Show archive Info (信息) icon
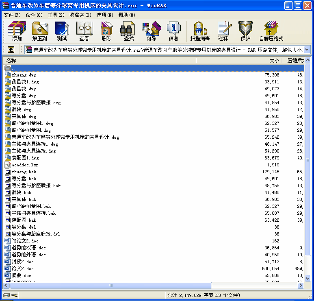The image size is (314, 301). [x=173, y=31]
